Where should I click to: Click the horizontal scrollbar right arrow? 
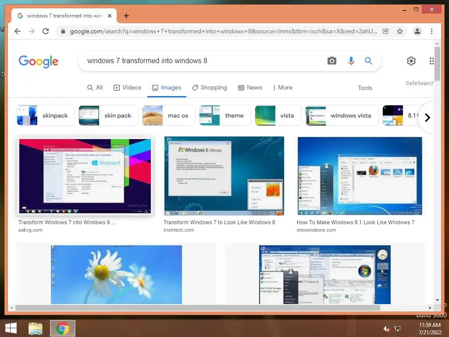[x=430, y=308]
